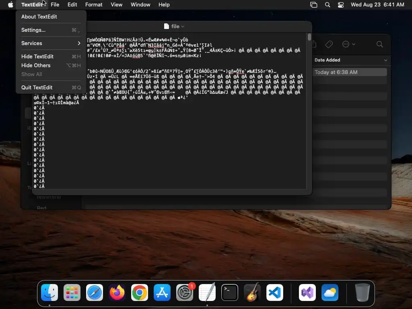412x309 pixels.
Task: Open Spotlight search in menu bar
Action: tap(328, 5)
